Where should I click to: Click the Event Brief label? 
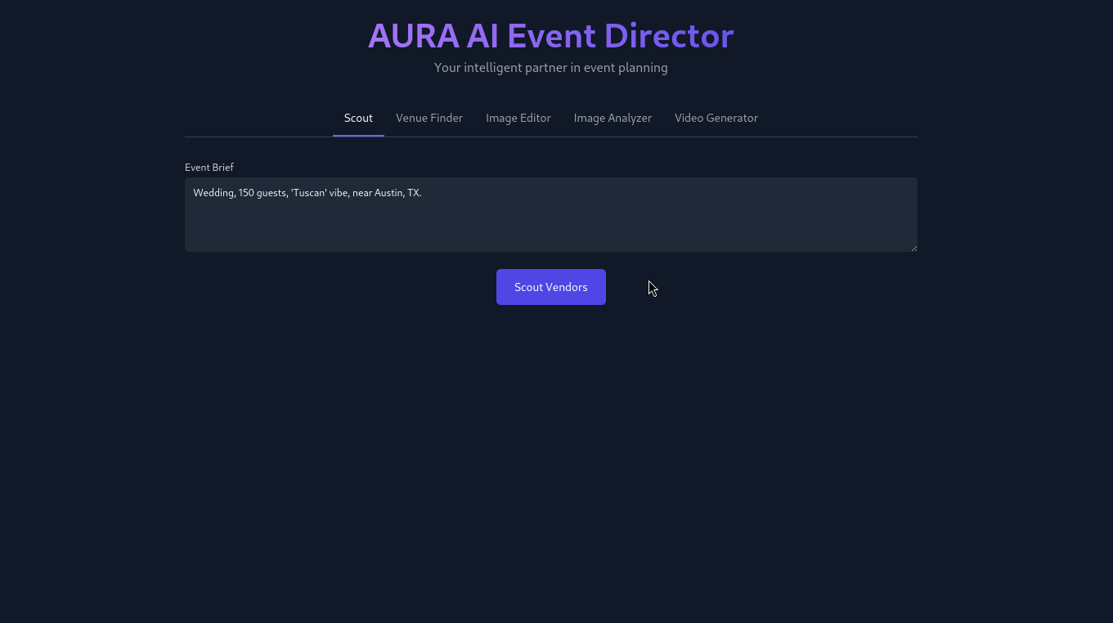coord(209,167)
